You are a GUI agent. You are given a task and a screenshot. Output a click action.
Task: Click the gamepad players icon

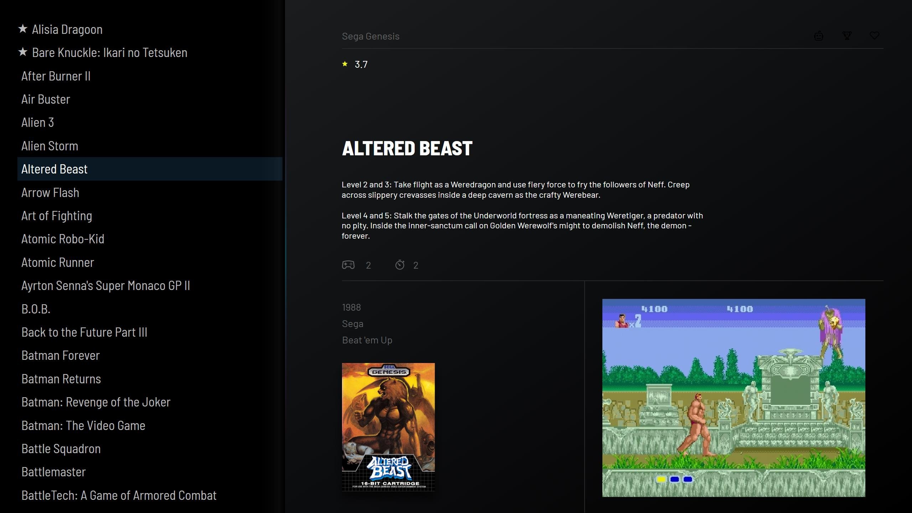tap(348, 265)
